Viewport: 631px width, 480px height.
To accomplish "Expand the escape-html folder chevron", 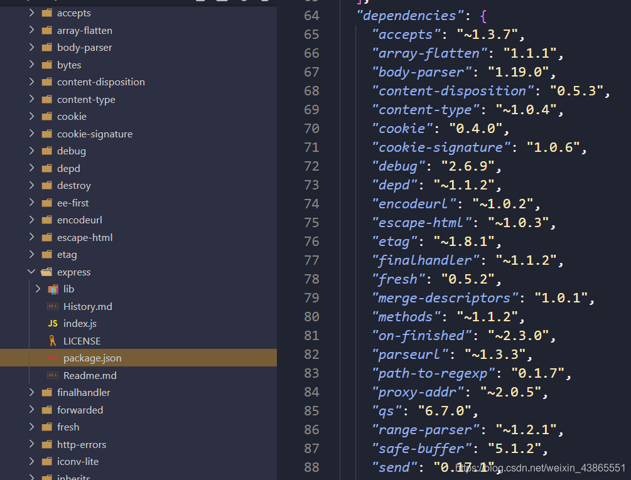I will 32,237.
